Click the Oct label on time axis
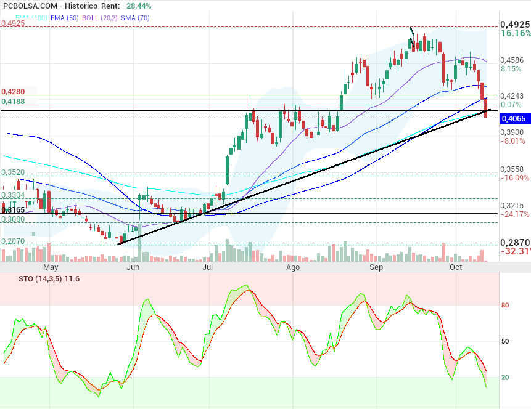The image size is (531, 409). coord(456,268)
